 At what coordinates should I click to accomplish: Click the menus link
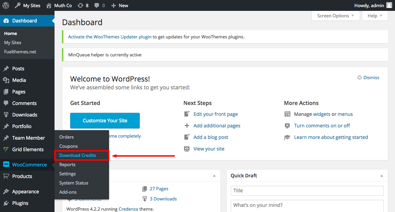coord(345,114)
